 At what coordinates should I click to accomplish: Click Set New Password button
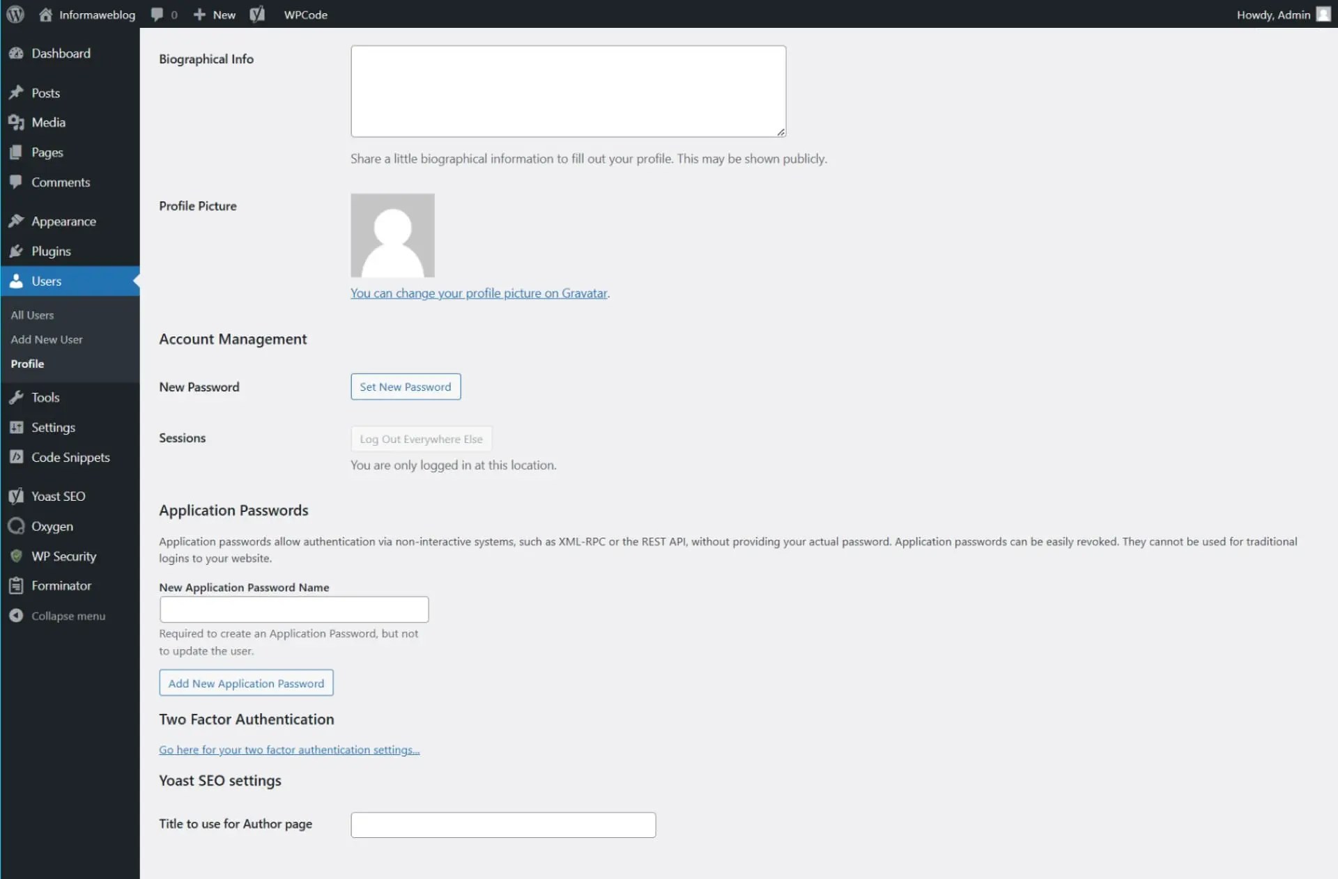coord(405,387)
